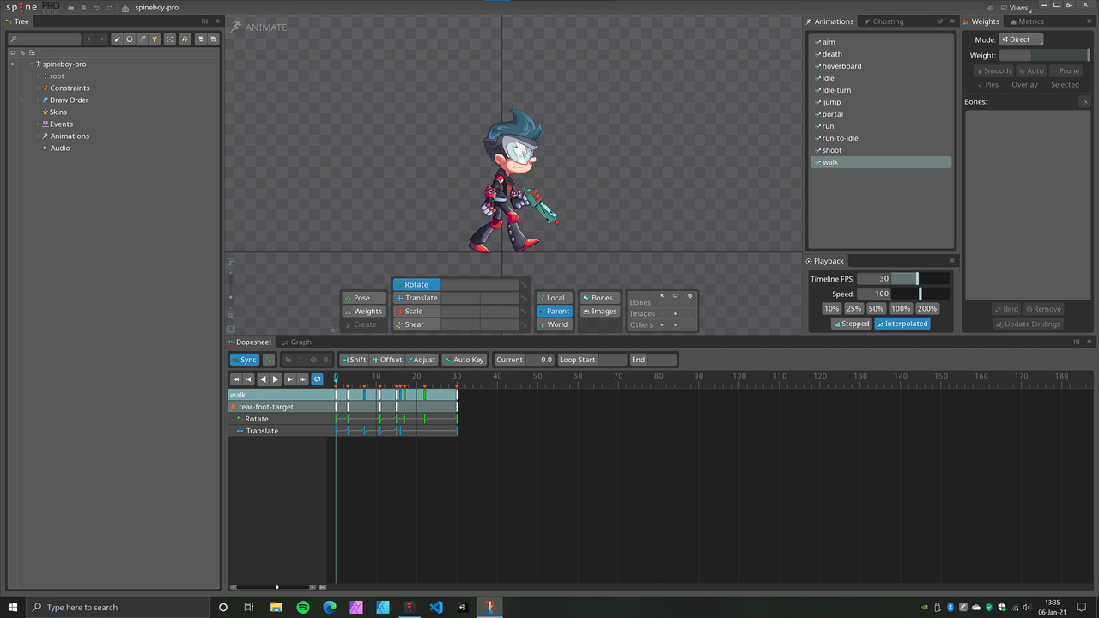
Task: Click the Shift button in Dopesheet
Action: point(354,360)
